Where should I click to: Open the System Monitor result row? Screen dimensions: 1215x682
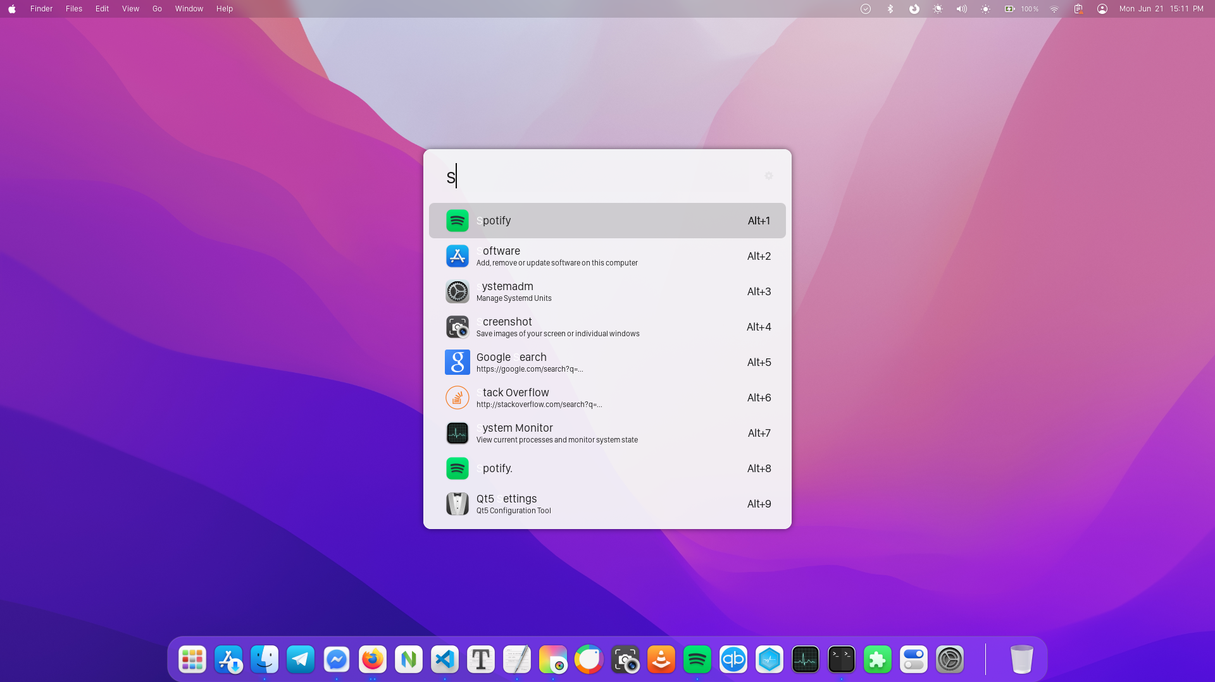point(607,433)
